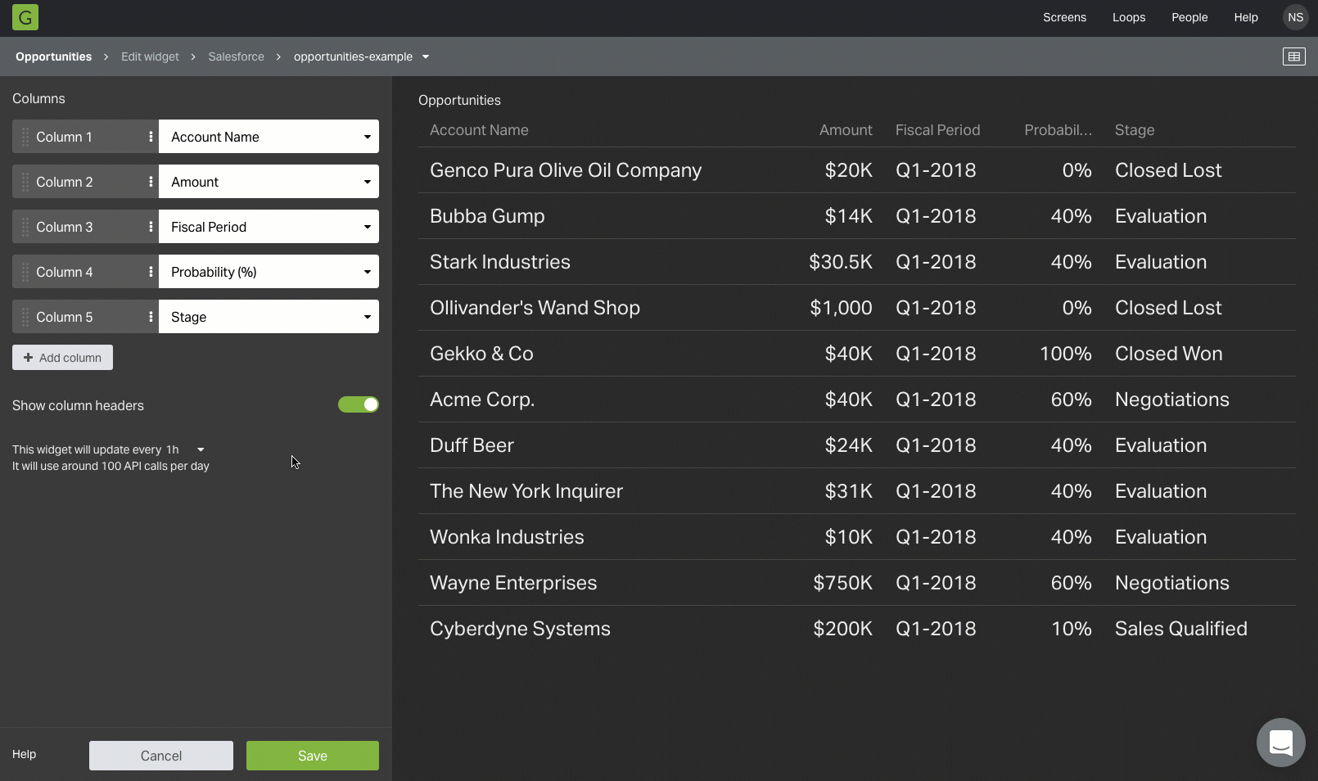1318x781 pixels.
Task: Expand the opportunities-example breadcrumb dropdown arrow
Action: (x=426, y=56)
